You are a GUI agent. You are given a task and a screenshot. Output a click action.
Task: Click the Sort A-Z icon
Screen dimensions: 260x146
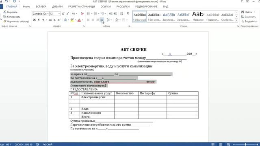click(122, 13)
